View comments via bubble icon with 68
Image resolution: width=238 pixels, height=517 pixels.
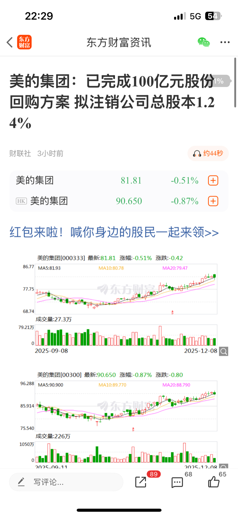pos(177,482)
